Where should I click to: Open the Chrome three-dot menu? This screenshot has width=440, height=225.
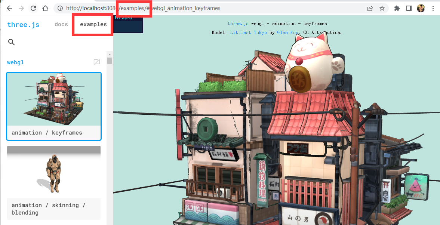click(x=433, y=8)
